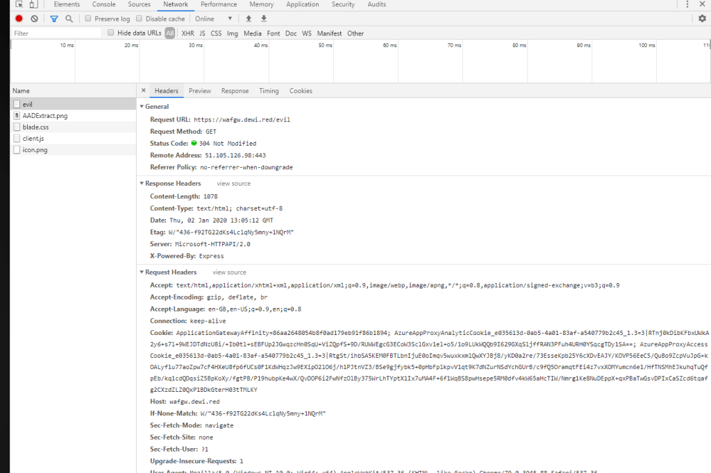This screenshot has width=711, height=473.
Task: Open network settings gear
Action: click(702, 19)
